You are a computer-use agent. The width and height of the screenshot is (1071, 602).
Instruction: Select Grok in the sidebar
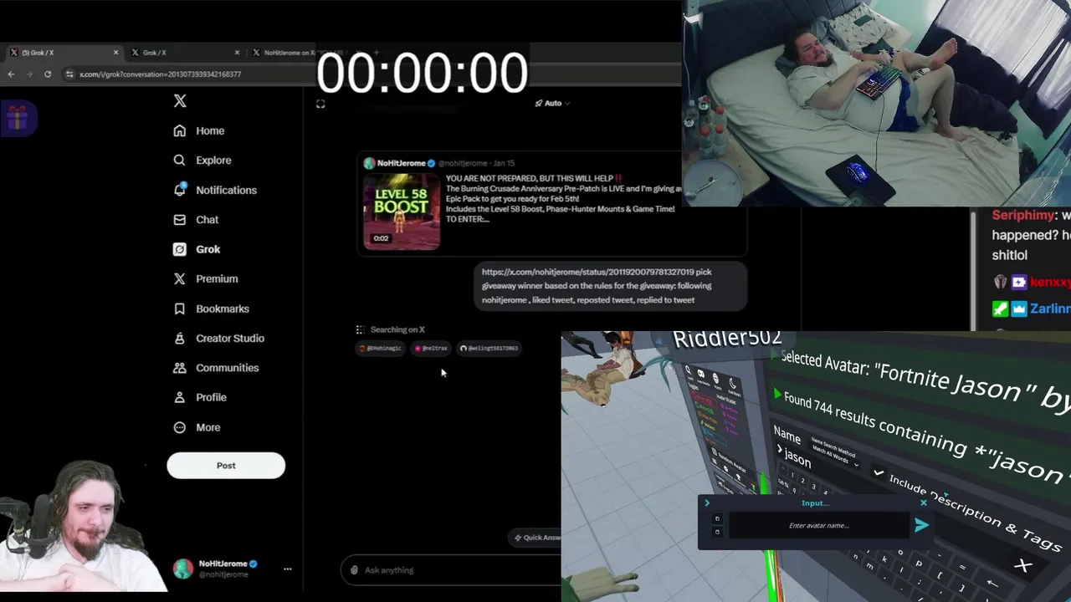point(197,249)
